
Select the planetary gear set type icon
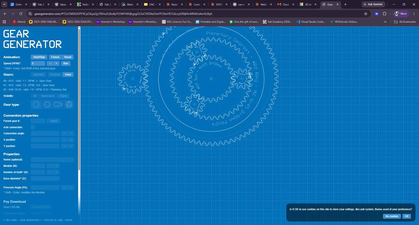point(69,104)
